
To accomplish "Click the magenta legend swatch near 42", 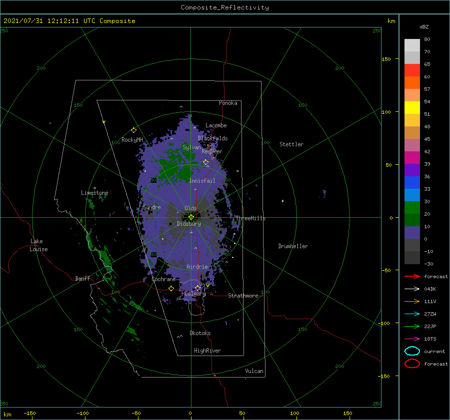I will pos(412,157).
